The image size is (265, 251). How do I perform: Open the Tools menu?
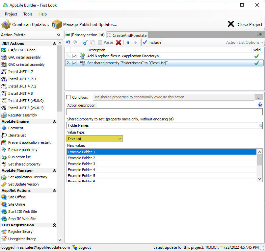coord(28,14)
